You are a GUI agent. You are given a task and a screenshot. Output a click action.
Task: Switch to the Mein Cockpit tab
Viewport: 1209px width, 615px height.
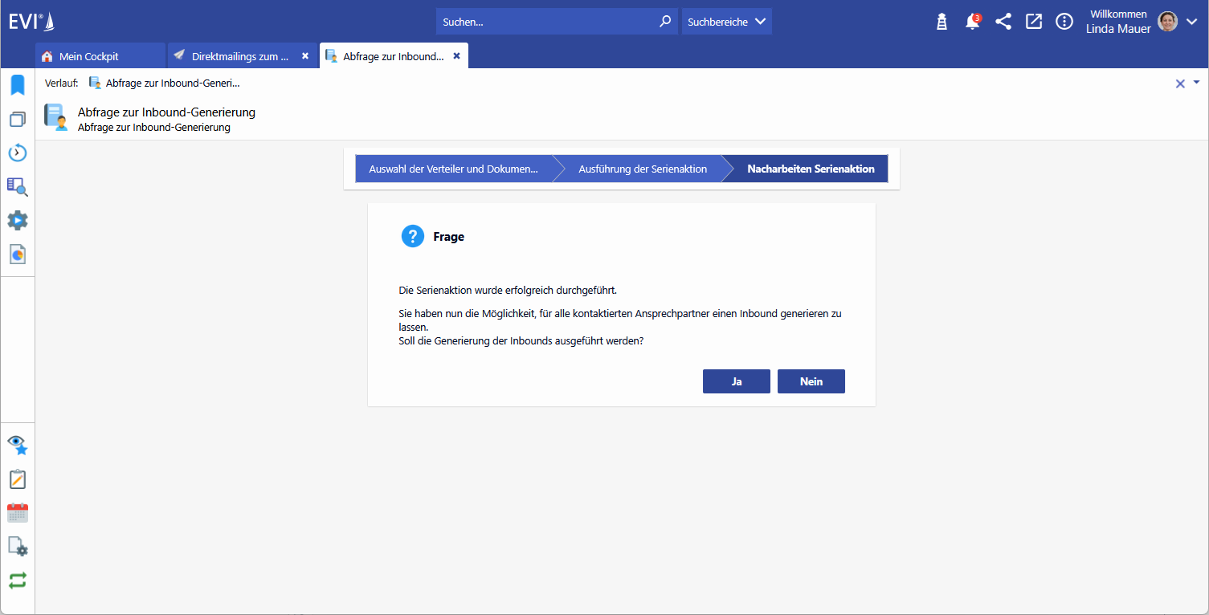pos(90,55)
